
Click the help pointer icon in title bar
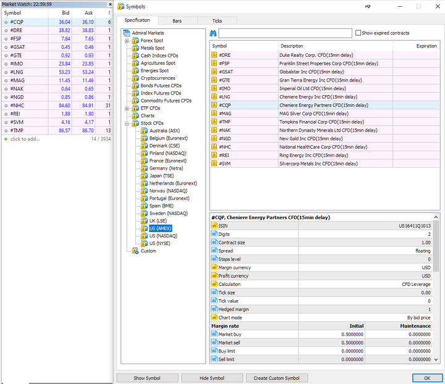[368, 6]
